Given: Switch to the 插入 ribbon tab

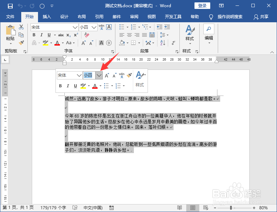Looking at the screenshot, I should [47, 17].
